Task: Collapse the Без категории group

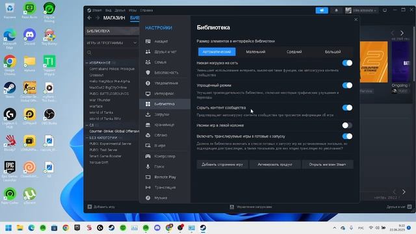Action: (x=87, y=138)
